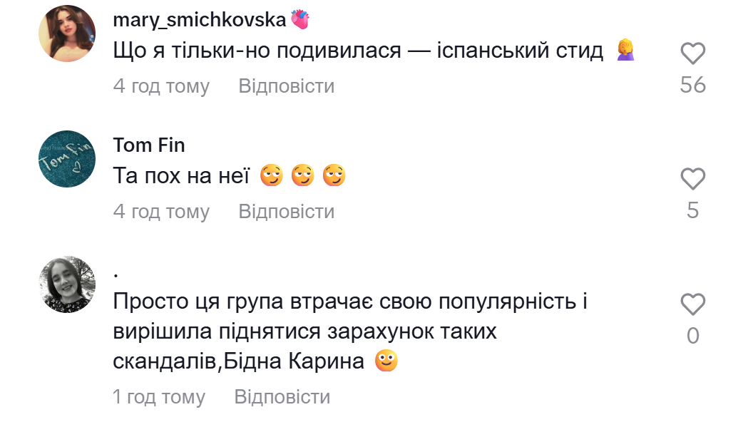Click the 4 год тому timestamp under mary_smichkovska
Screen dimensions: 743x432
tap(161, 86)
